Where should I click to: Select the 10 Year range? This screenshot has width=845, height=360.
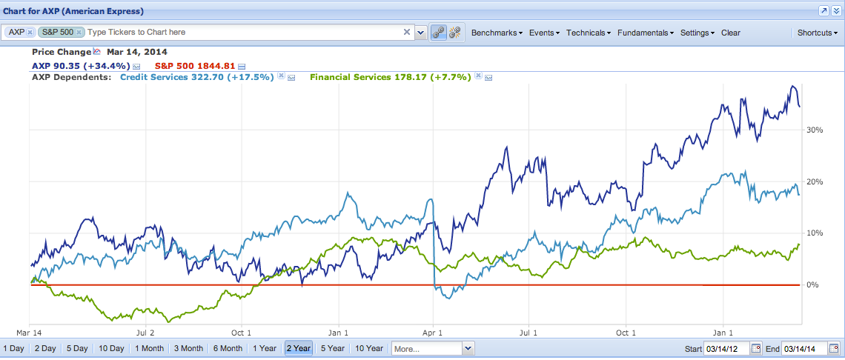(368, 349)
